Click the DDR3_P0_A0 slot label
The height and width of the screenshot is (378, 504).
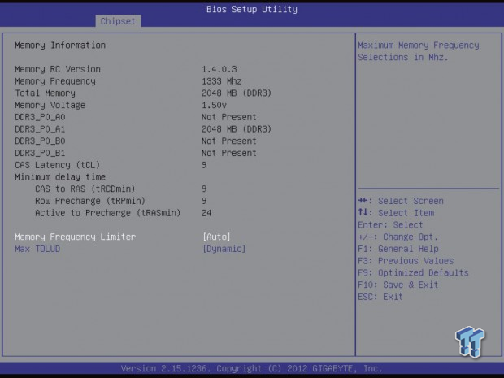40,117
